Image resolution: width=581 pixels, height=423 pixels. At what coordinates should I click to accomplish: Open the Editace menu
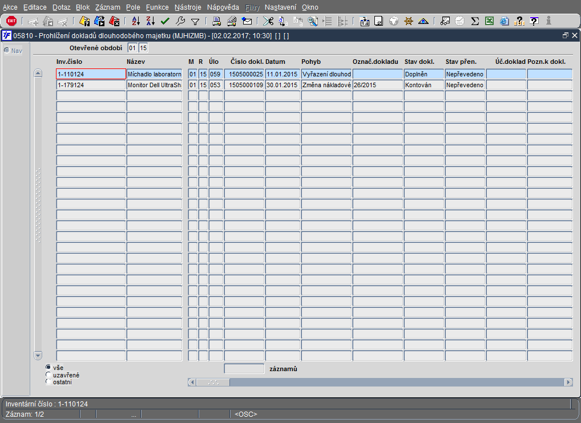[35, 7]
